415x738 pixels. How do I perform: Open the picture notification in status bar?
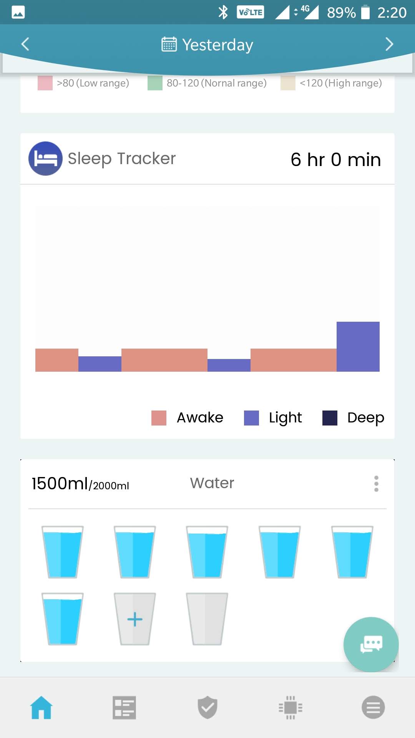click(18, 12)
